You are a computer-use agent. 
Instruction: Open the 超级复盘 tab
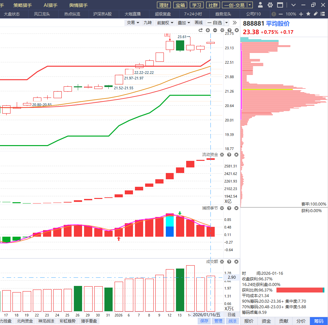pos(163,14)
